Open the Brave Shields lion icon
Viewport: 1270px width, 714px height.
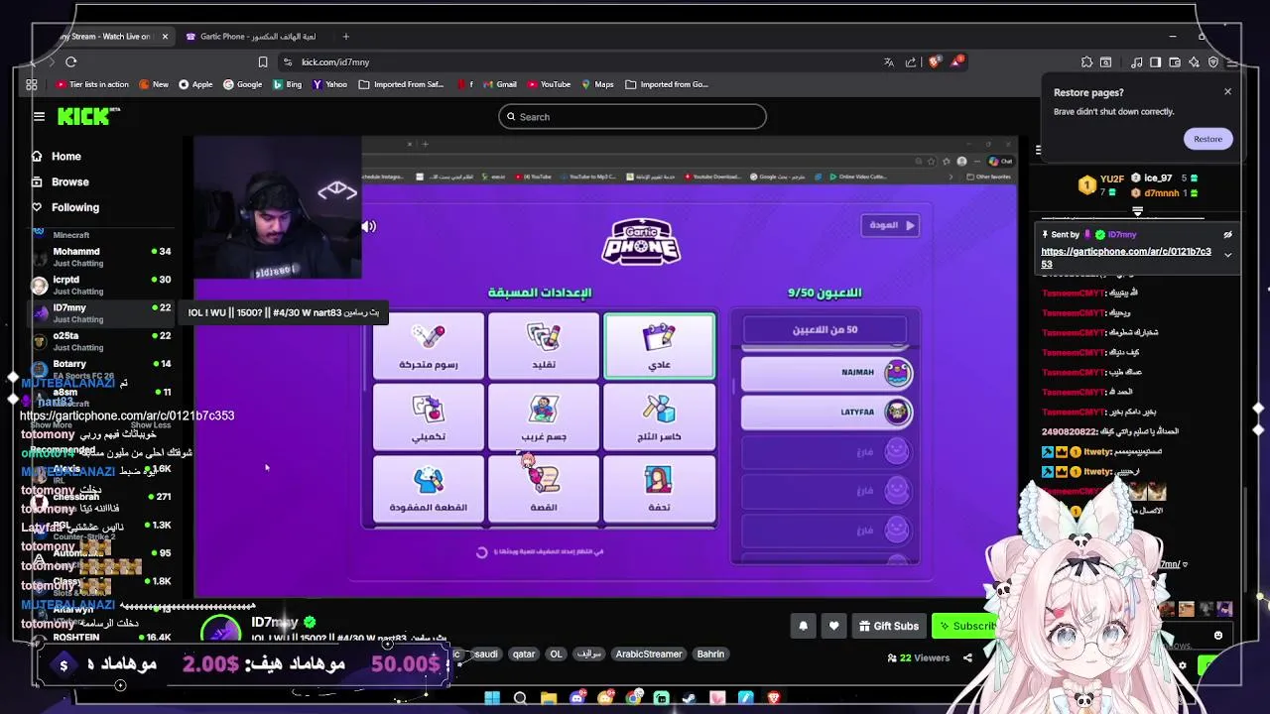(x=934, y=61)
